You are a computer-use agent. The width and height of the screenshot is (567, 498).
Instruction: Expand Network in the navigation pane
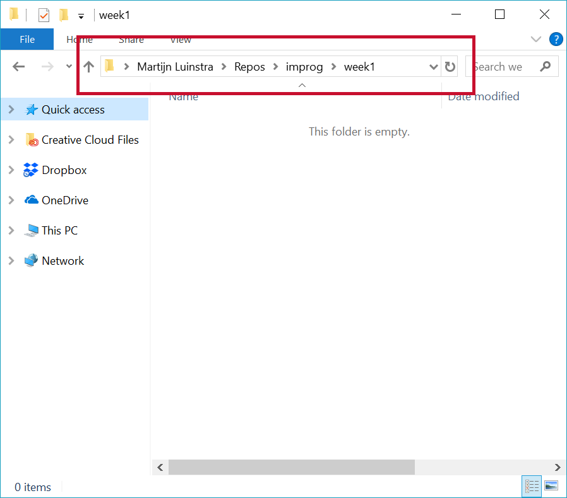point(11,260)
